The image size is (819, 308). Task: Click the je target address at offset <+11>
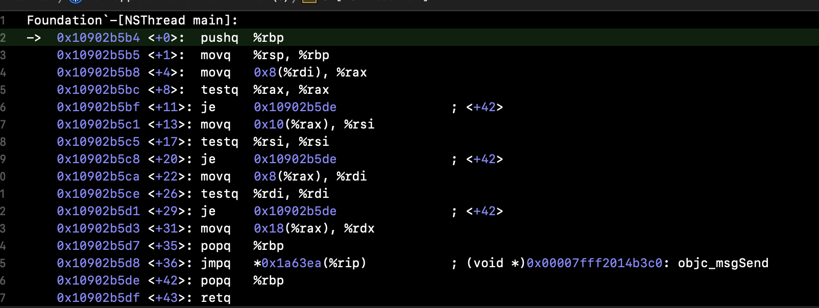click(295, 107)
